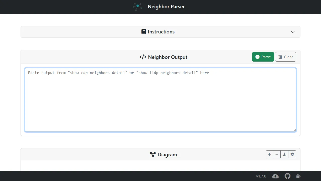
Task: Click the Neighbor Parser logo icon
Action: (137, 7)
